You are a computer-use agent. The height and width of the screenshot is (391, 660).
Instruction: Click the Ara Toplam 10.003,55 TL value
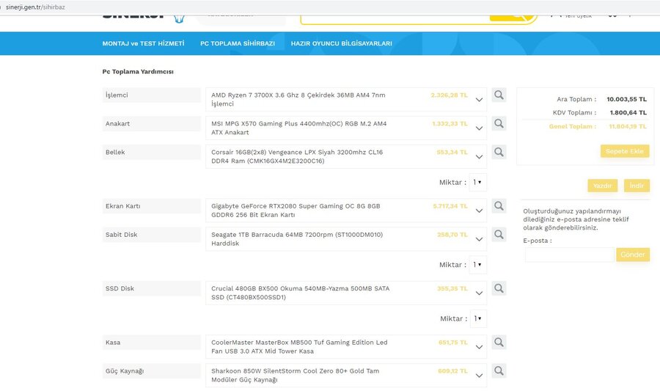626,99
